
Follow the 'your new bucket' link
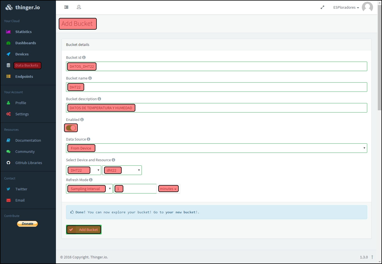[181, 212]
